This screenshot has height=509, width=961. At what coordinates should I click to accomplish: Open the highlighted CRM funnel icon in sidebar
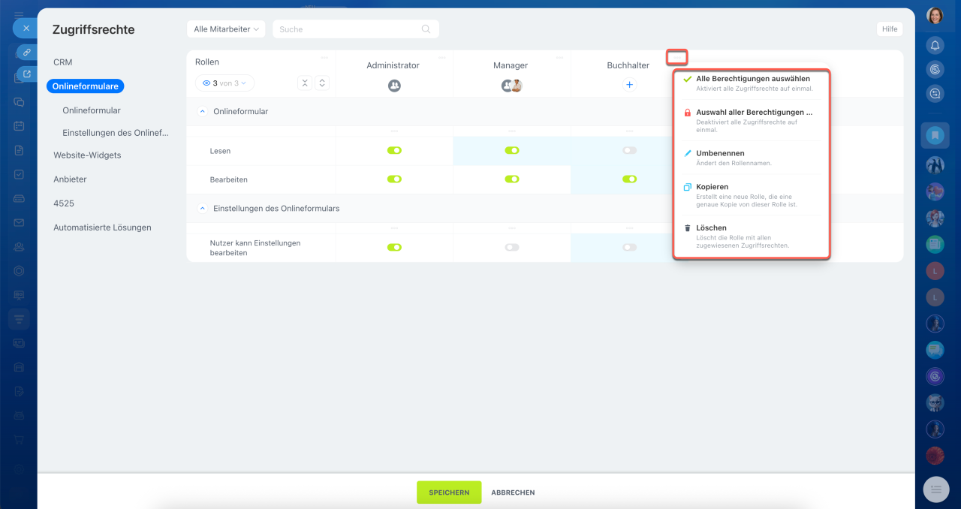pyautogui.click(x=19, y=319)
